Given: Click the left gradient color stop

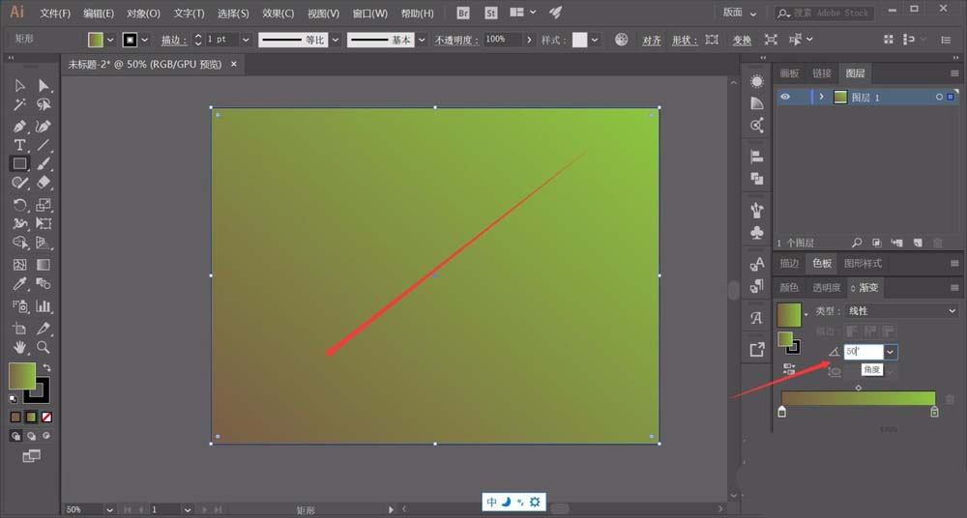Looking at the screenshot, I should [x=782, y=412].
